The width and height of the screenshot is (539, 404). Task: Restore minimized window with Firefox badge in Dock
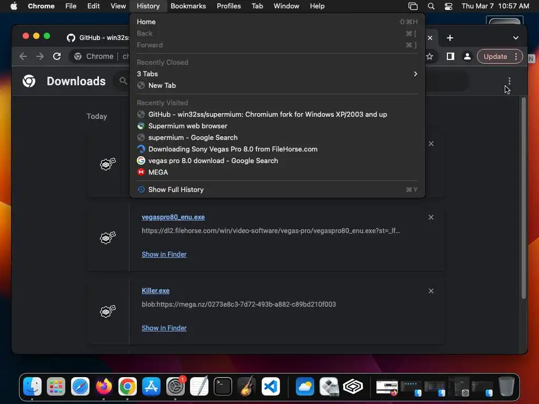(x=387, y=388)
